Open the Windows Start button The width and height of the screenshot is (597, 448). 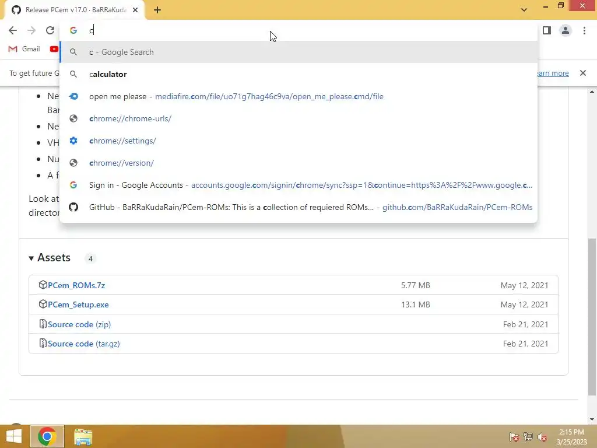click(x=14, y=436)
